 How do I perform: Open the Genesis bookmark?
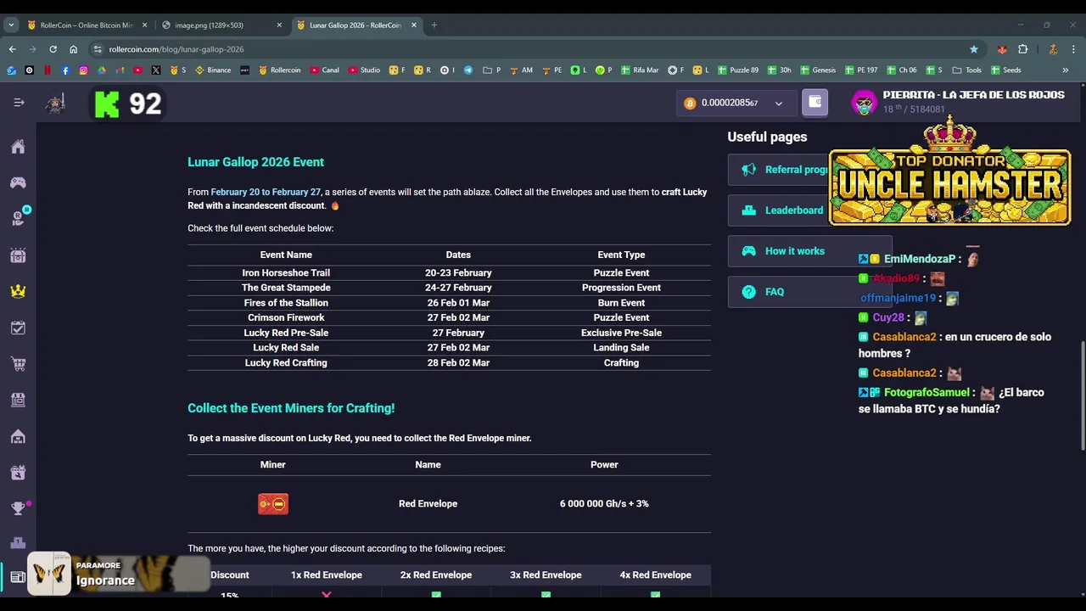coord(818,70)
